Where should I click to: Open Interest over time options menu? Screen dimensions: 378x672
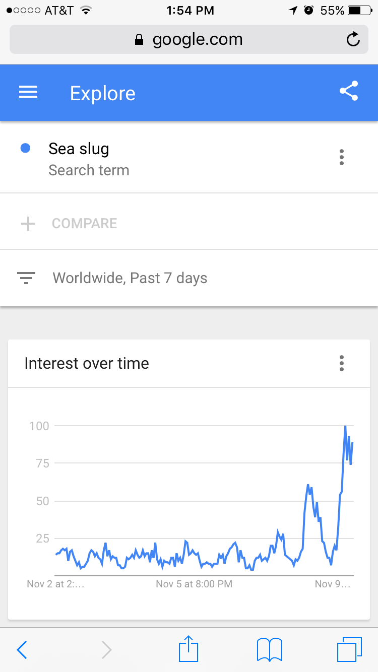(342, 363)
